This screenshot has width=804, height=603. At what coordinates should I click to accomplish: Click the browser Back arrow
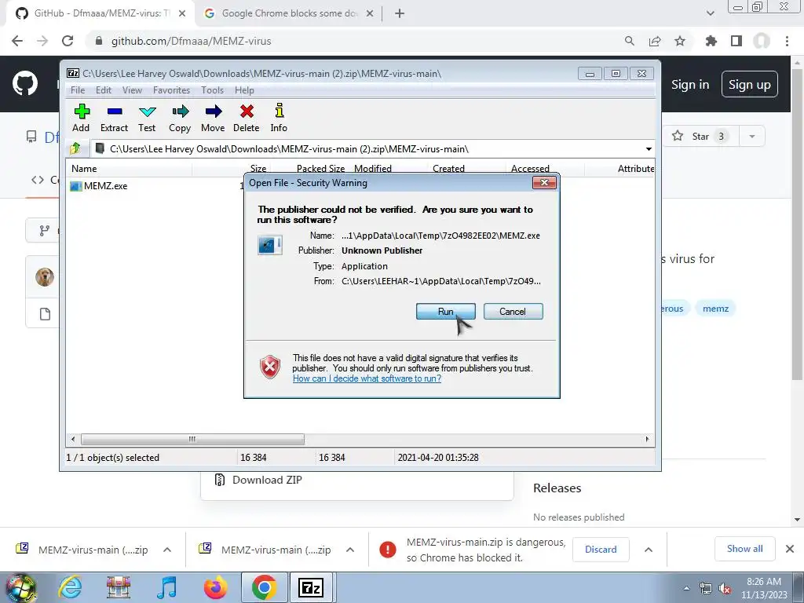pos(17,41)
